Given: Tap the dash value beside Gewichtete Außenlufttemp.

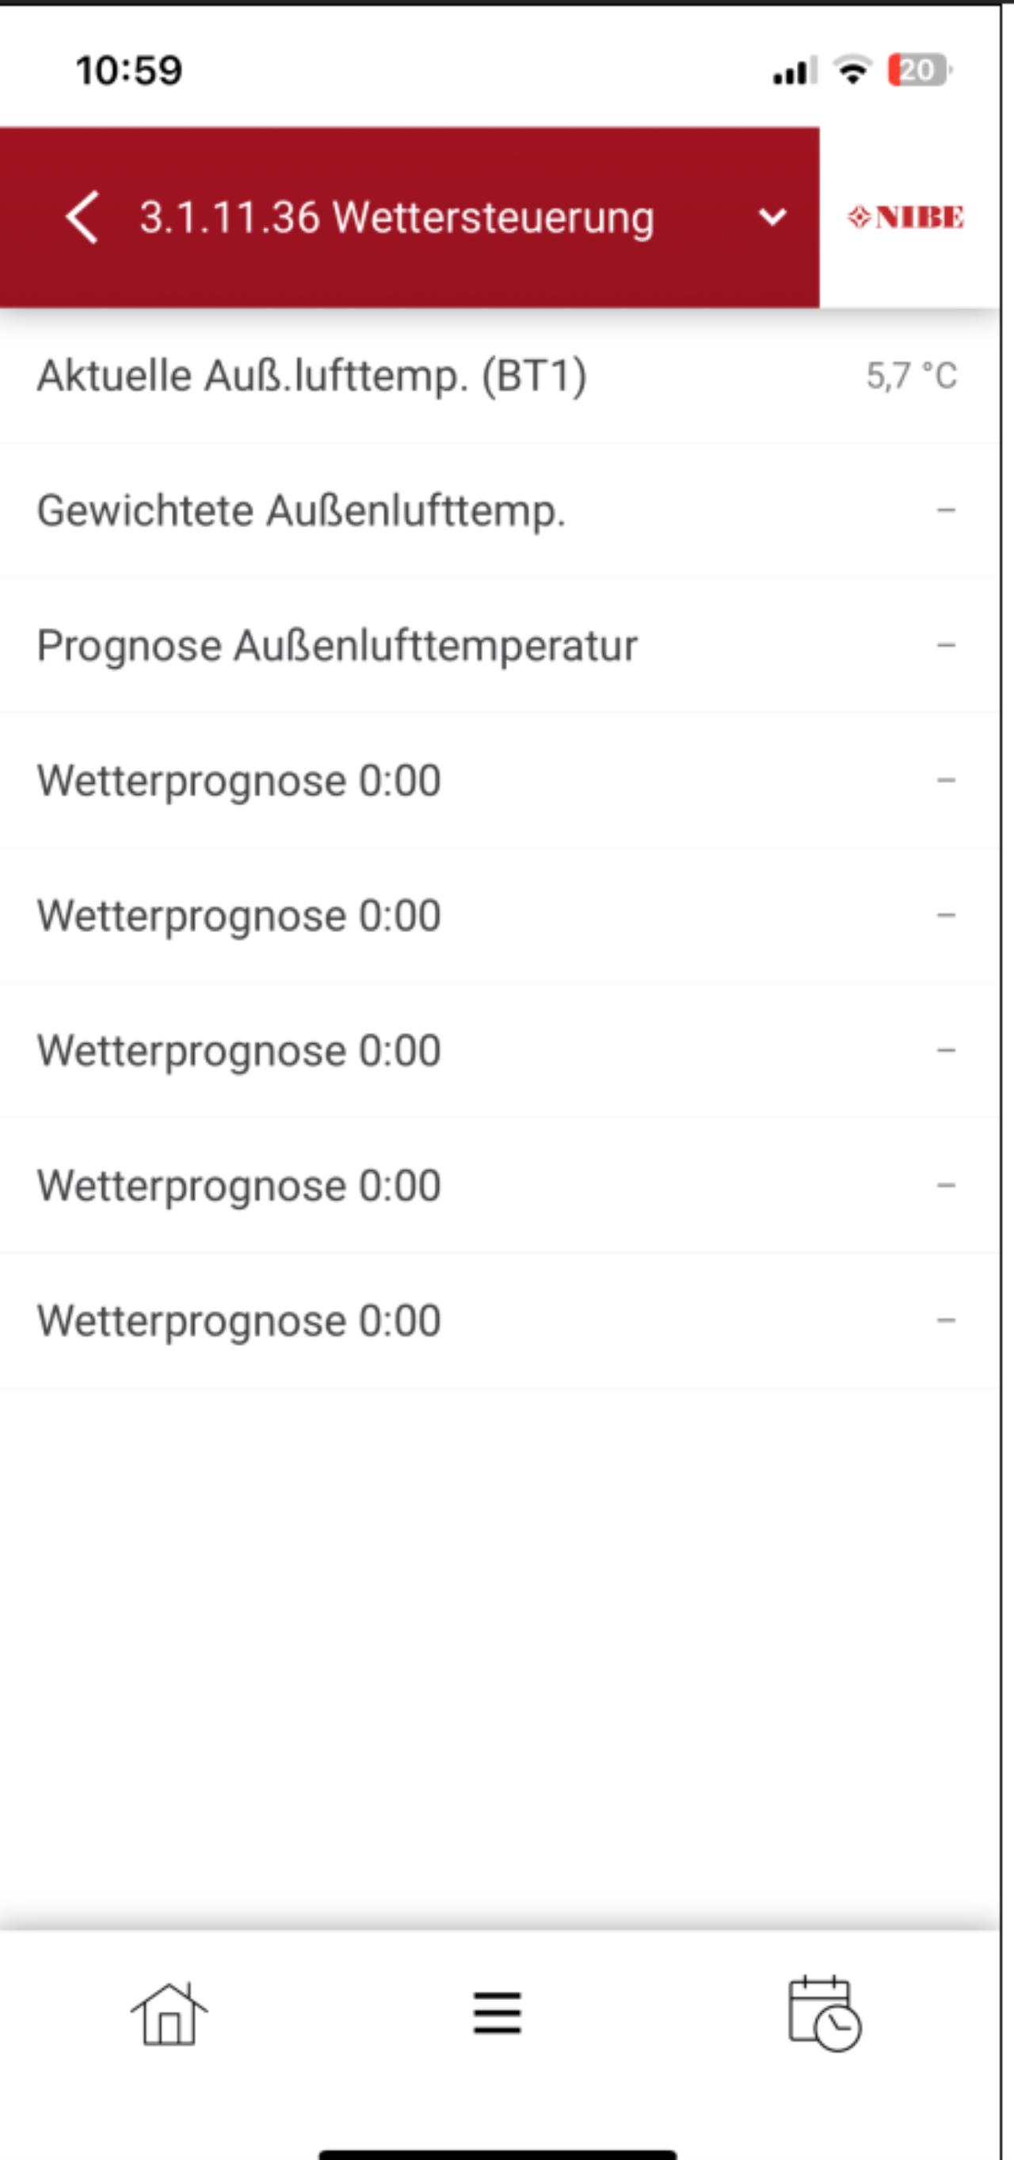Looking at the screenshot, I should (946, 510).
